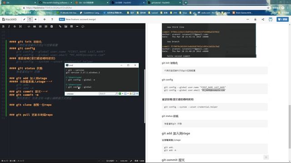Create a new note with plus icon

[45, 19]
